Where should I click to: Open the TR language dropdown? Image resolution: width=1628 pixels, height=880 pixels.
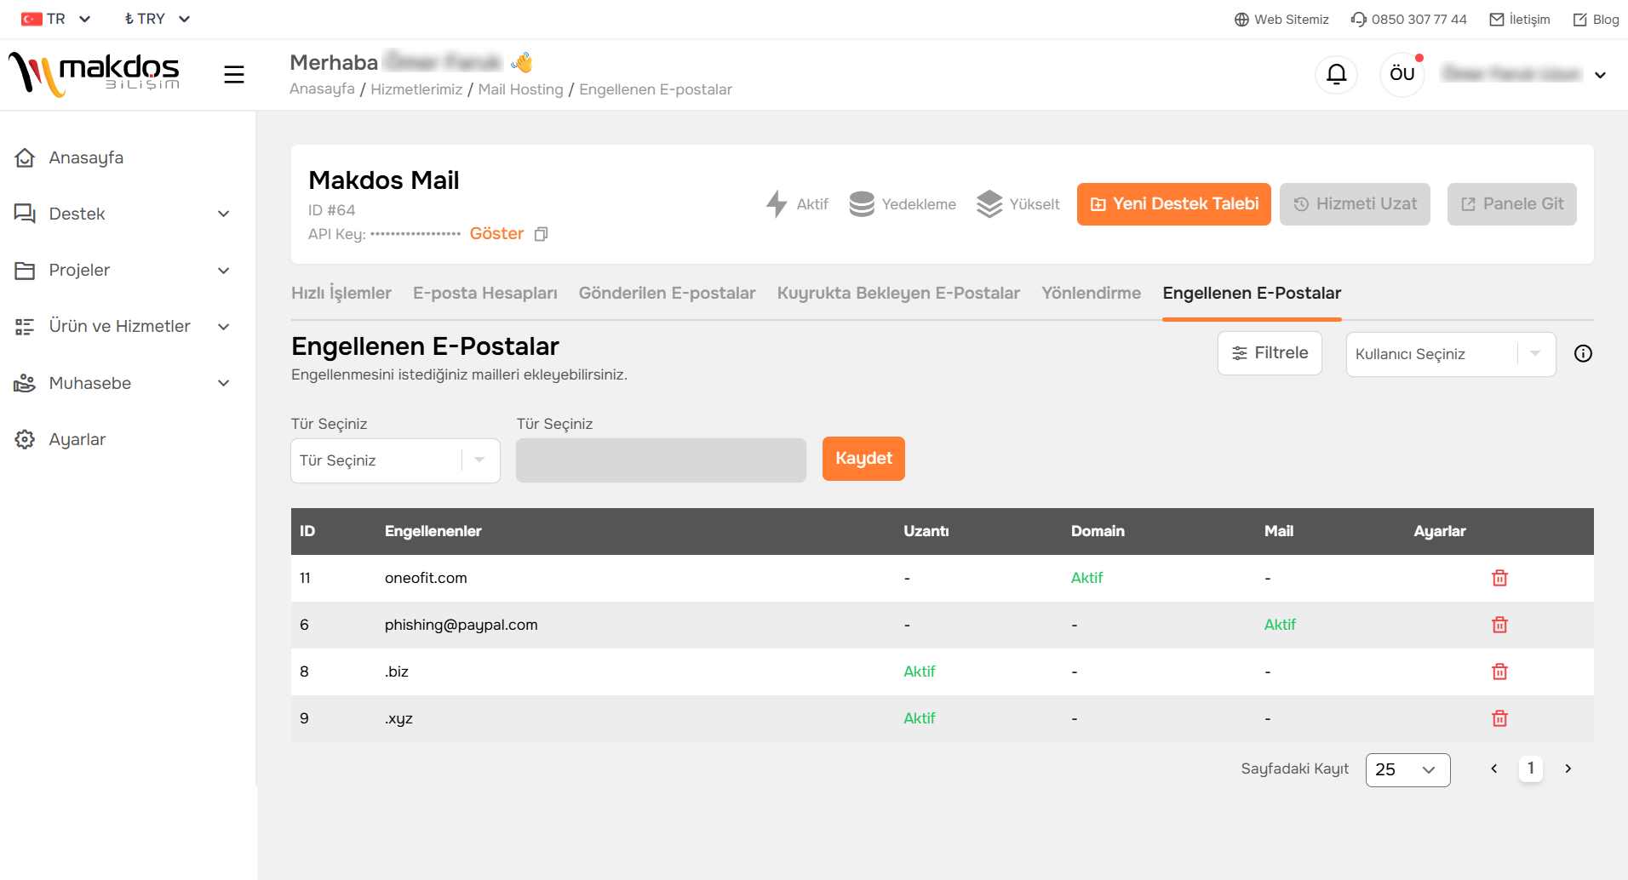pyautogui.click(x=55, y=19)
